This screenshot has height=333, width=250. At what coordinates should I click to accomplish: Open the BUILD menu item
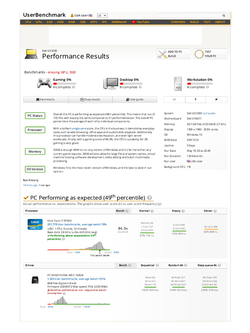coord(195,22)
